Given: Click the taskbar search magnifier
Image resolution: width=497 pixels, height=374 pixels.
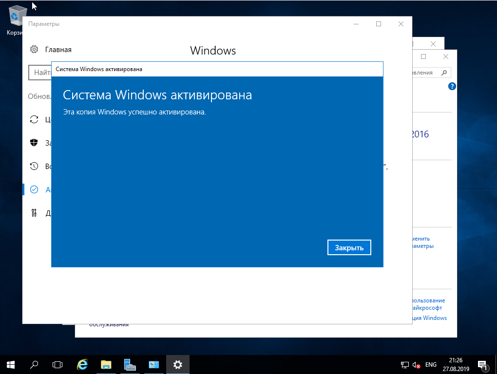Looking at the screenshot, I should point(34,364).
